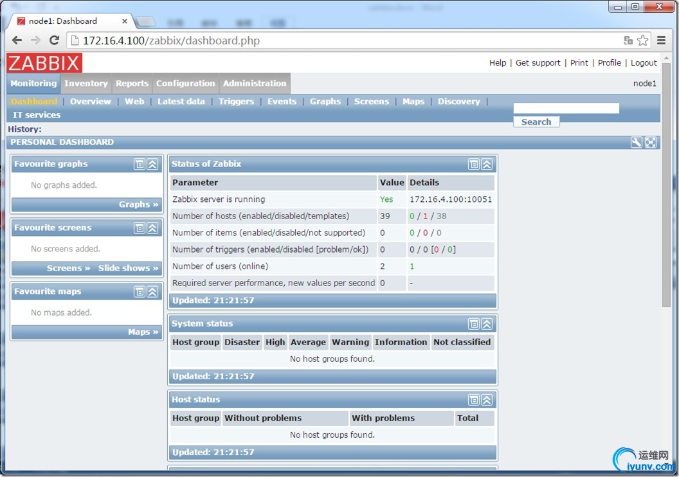Open the Maps submenu item
Image resolution: width=679 pixels, height=477 pixels.
(413, 102)
